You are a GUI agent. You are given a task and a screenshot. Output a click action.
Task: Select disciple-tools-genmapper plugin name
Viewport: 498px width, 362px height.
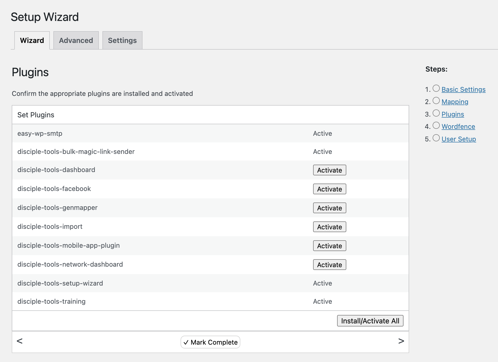(x=57, y=208)
